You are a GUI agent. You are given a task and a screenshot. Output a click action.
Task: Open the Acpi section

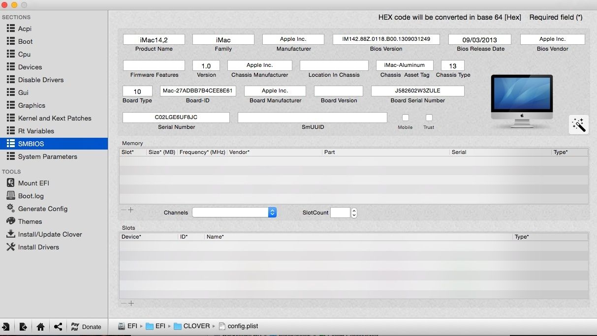(54, 29)
